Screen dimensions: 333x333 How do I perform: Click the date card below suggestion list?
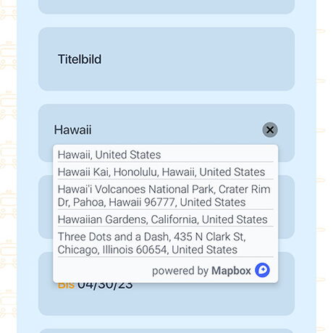point(166,300)
